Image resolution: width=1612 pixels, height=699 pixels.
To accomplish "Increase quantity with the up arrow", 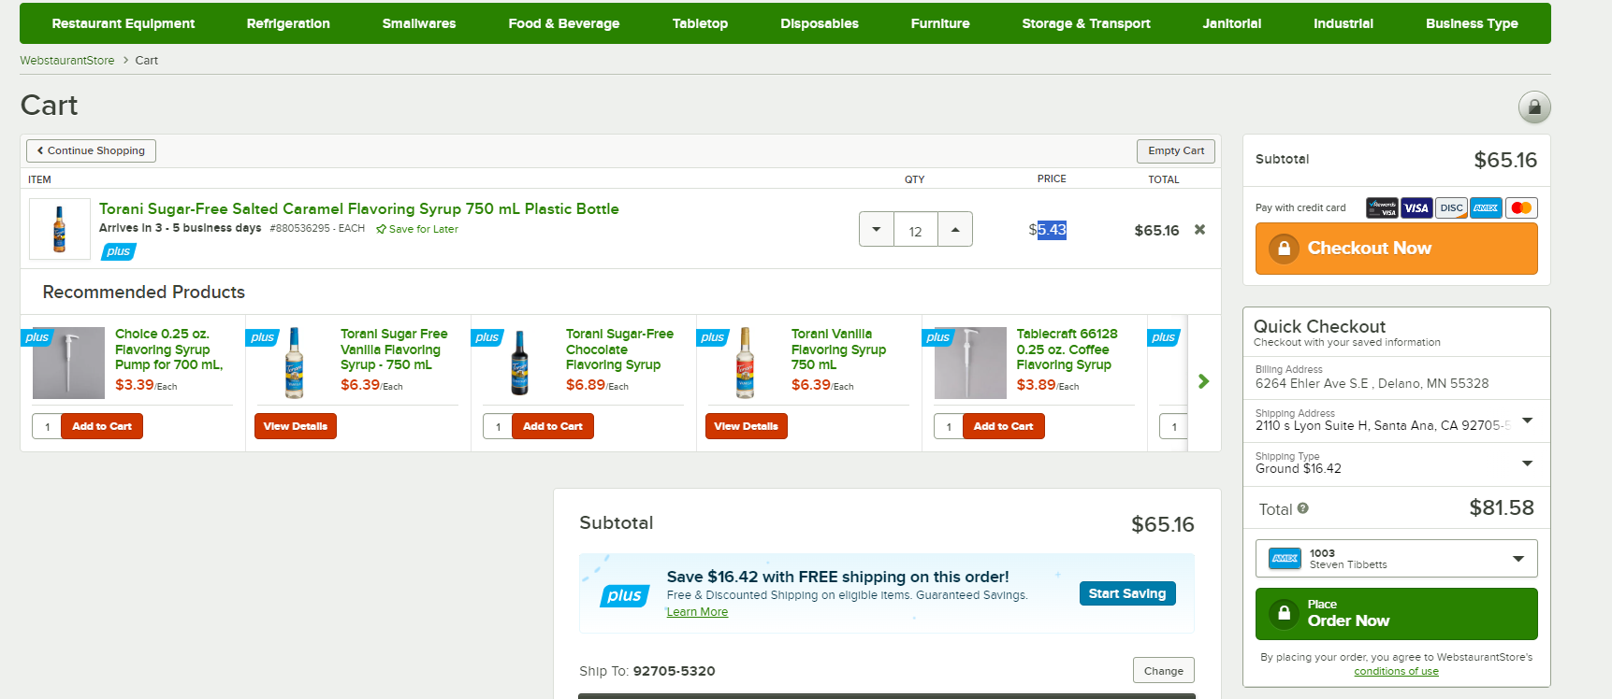I will 955,230.
